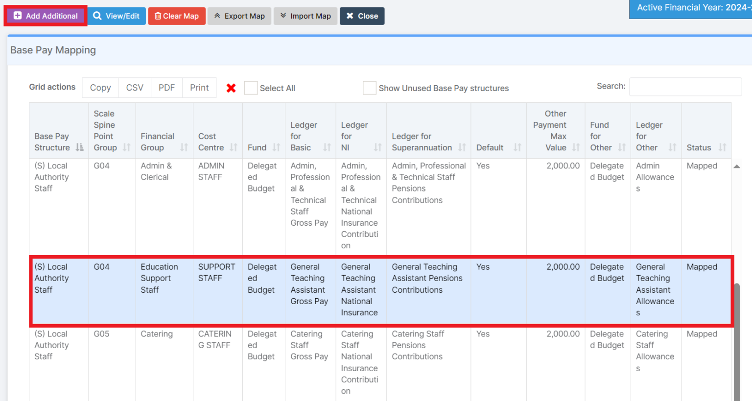Viewport: 752px width, 401px height.
Task: Print the Base Pay Mapping grid
Action: (x=199, y=87)
